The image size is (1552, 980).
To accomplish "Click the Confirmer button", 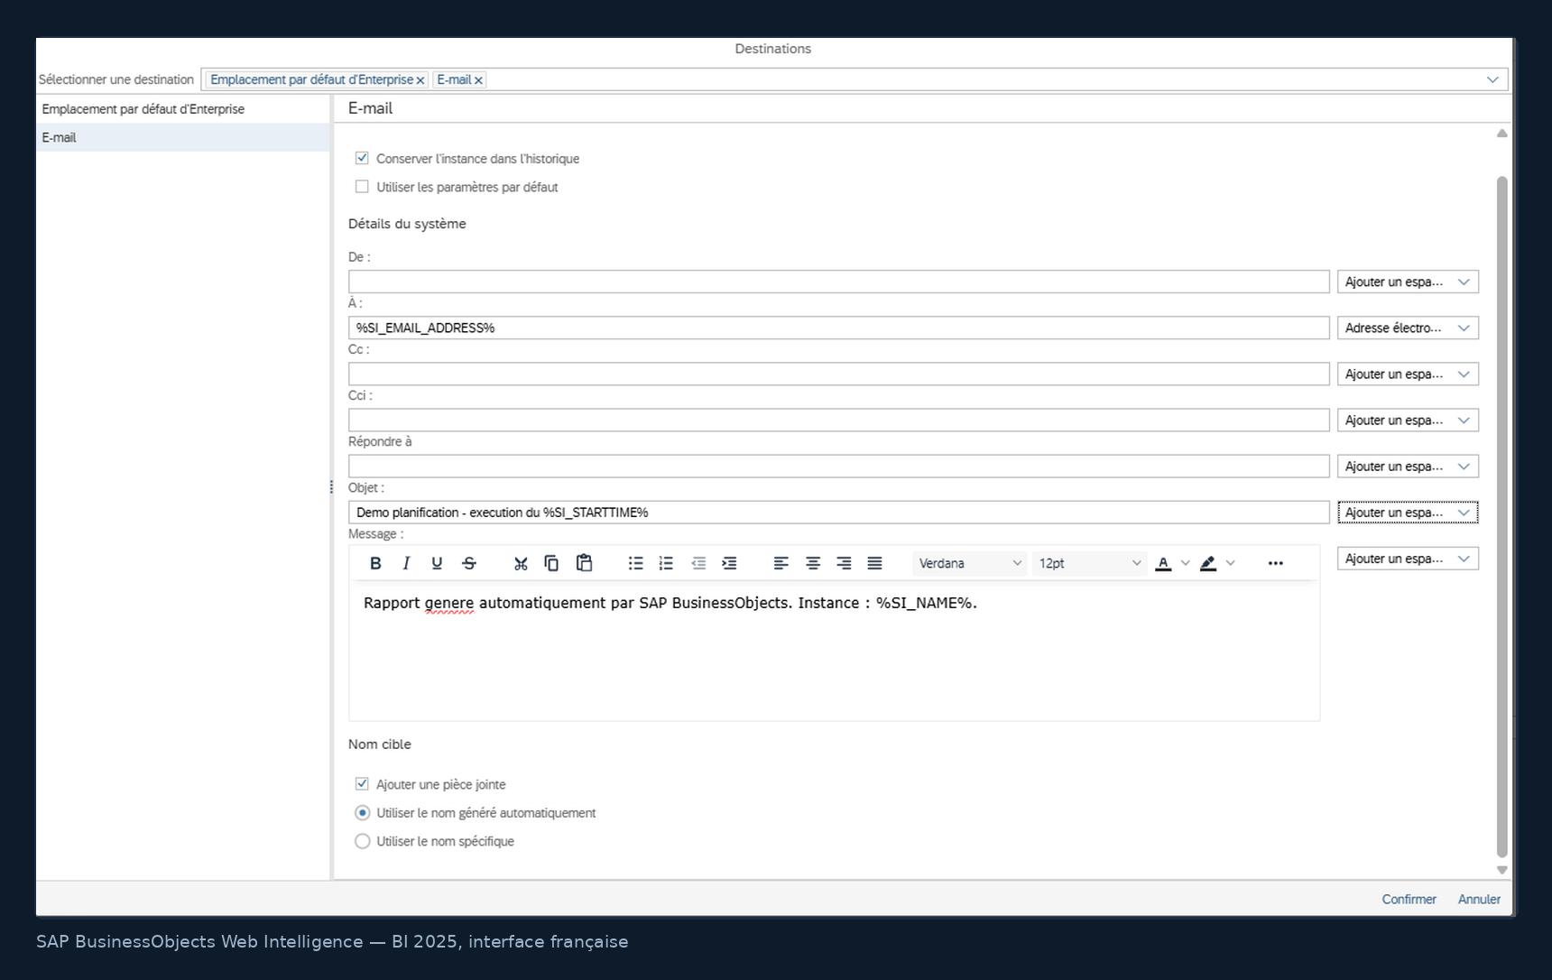I will pos(1409,899).
